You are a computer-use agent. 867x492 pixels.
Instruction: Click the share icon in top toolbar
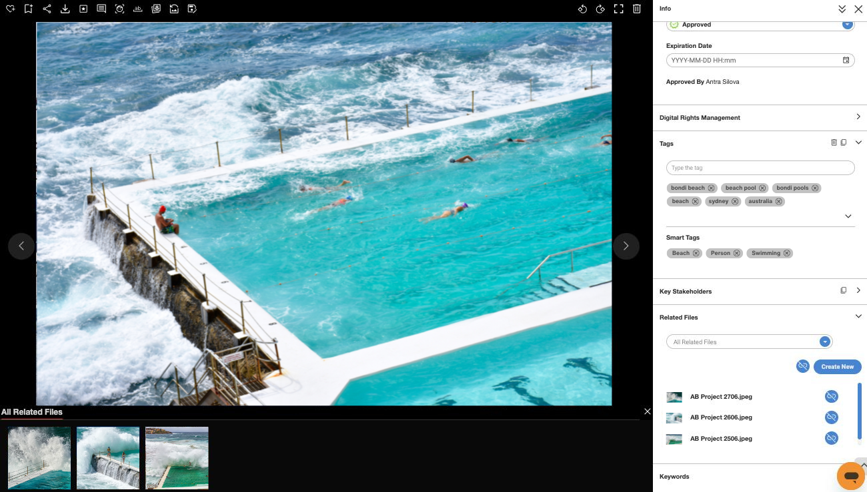pos(47,9)
